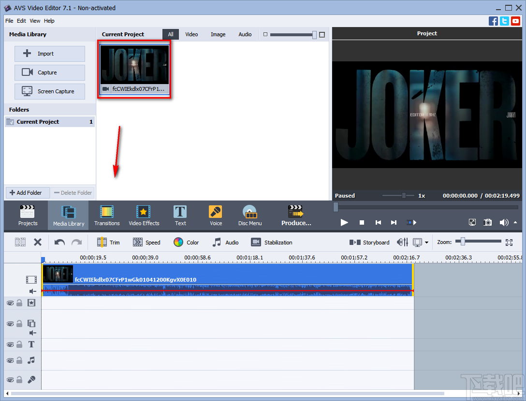Lock the video effects track

click(x=19, y=303)
